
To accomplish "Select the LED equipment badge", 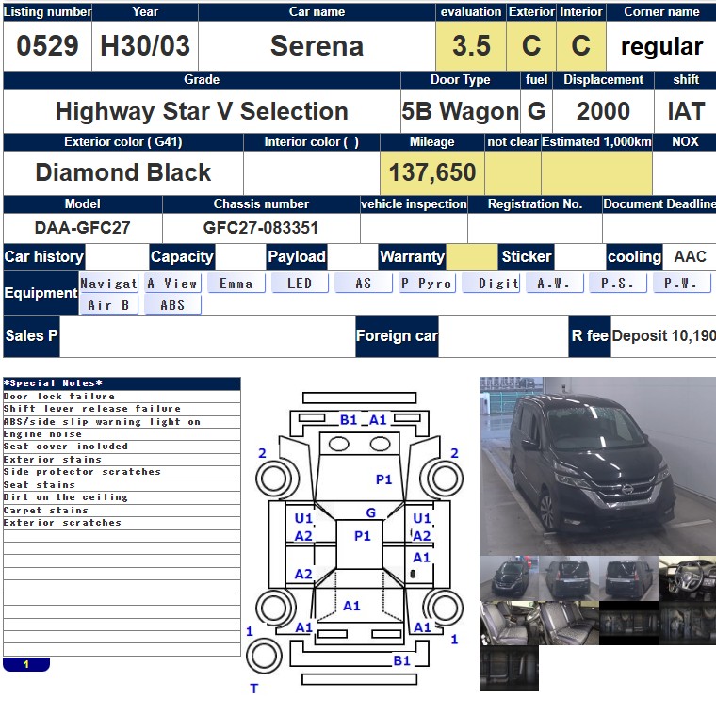I will click(x=300, y=283).
